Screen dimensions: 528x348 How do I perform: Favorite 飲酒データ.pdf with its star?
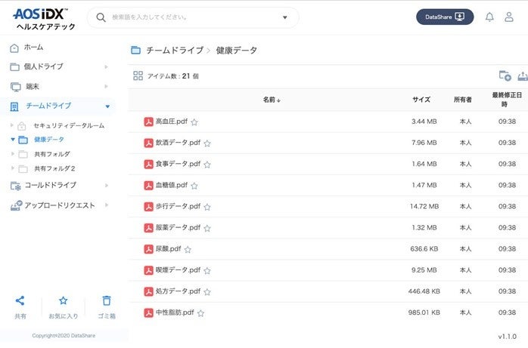click(x=207, y=143)
